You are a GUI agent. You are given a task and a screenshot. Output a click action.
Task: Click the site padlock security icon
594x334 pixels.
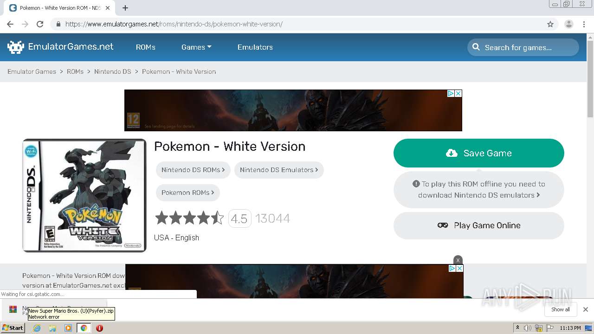tap(58, 24)
